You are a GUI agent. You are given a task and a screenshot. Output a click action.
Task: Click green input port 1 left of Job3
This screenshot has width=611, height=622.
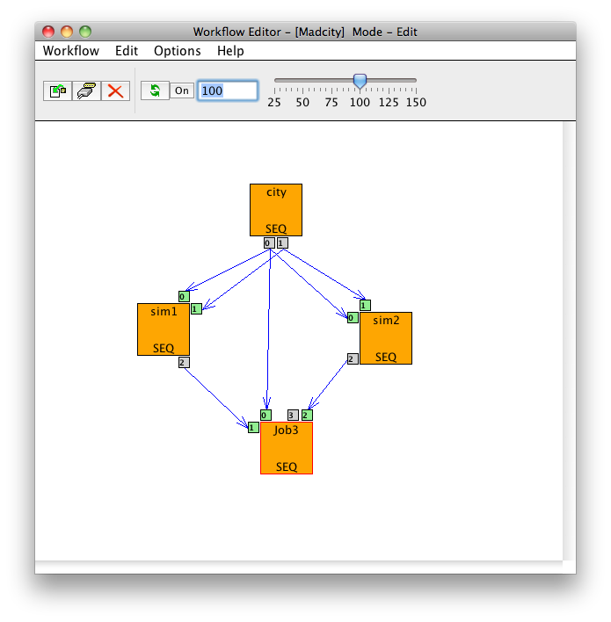(253, 428)
